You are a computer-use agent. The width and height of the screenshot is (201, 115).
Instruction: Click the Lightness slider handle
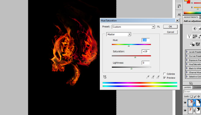coord(131,68)
